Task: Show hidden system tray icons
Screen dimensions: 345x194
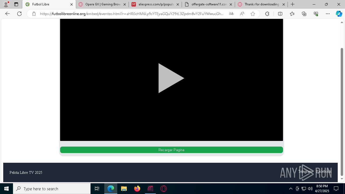Action: pyautogui.click(x=291, y=189)
